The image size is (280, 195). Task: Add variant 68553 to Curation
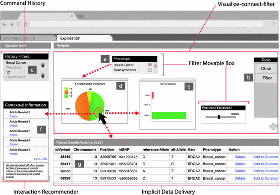266,171
